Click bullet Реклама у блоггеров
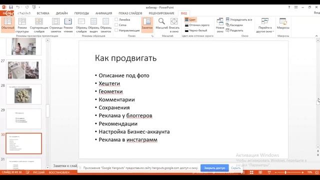This screenshot has height=180, width=320. 125,115
